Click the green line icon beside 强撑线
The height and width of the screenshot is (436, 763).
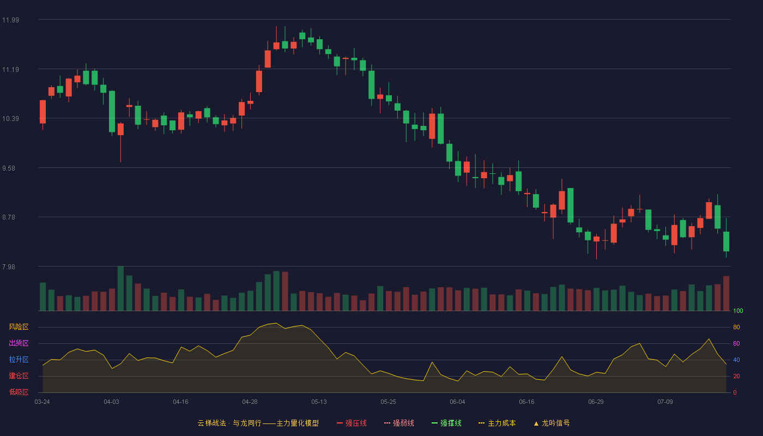(434, 423)
